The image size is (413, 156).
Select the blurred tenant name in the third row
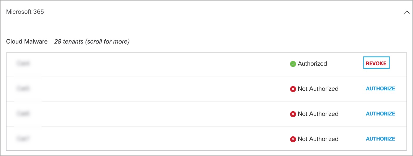[23, 113]
